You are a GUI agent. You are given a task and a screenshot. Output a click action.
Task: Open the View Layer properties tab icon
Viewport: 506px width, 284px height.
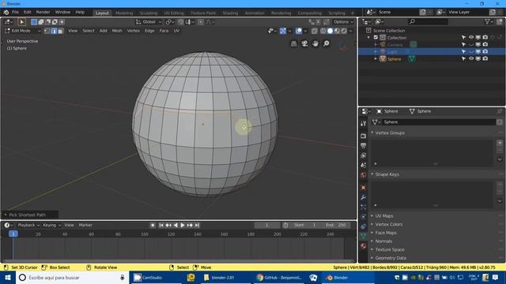pos(364,155)
